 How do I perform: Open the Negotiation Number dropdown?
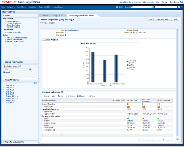point(19,66)
